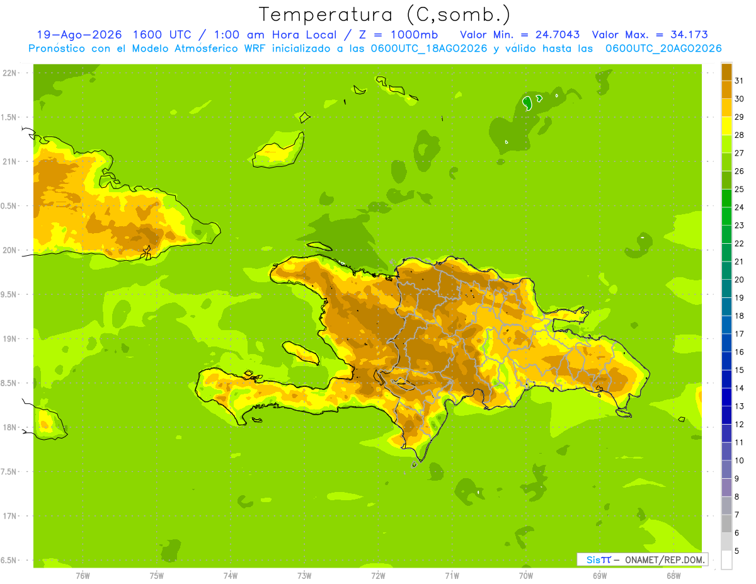Click the yellow color bar segment between 28 and 29
The image size is (756, 584).
(x=726, y=126)
